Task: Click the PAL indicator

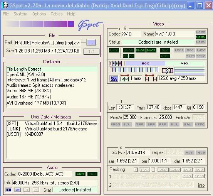Action: click(188, 124)
